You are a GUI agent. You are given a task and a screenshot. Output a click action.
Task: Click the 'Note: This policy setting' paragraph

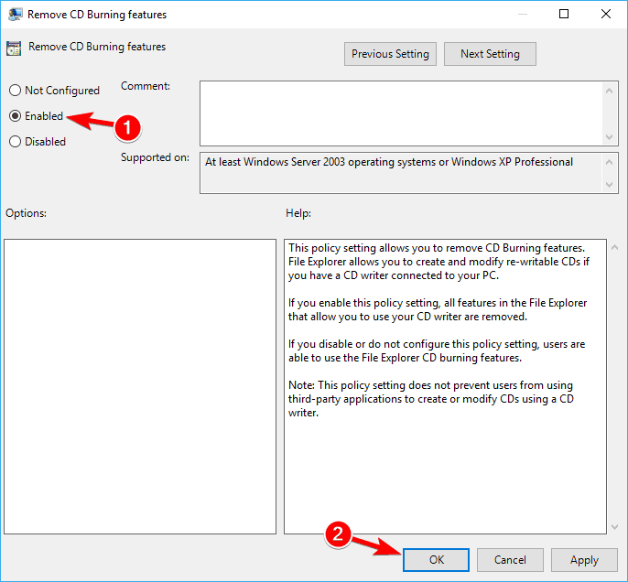coord(431,399)
